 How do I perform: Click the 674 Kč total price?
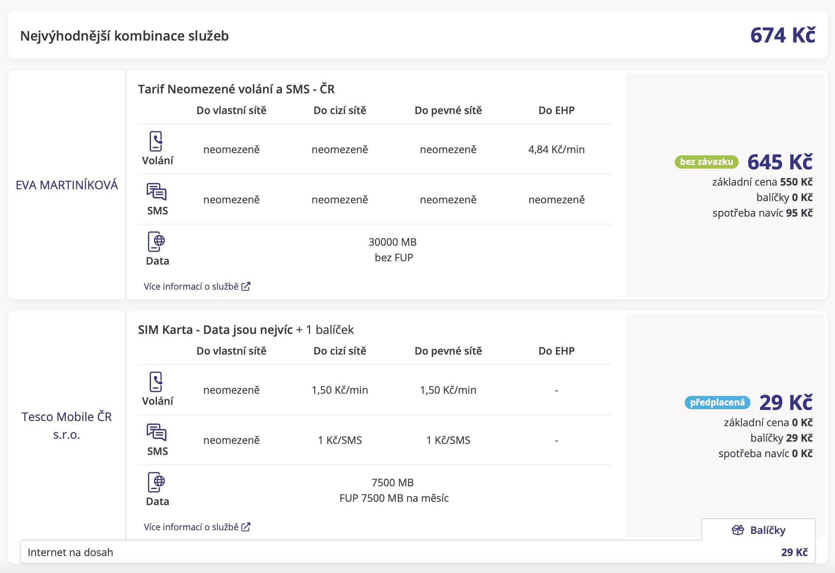coord(783,35)
